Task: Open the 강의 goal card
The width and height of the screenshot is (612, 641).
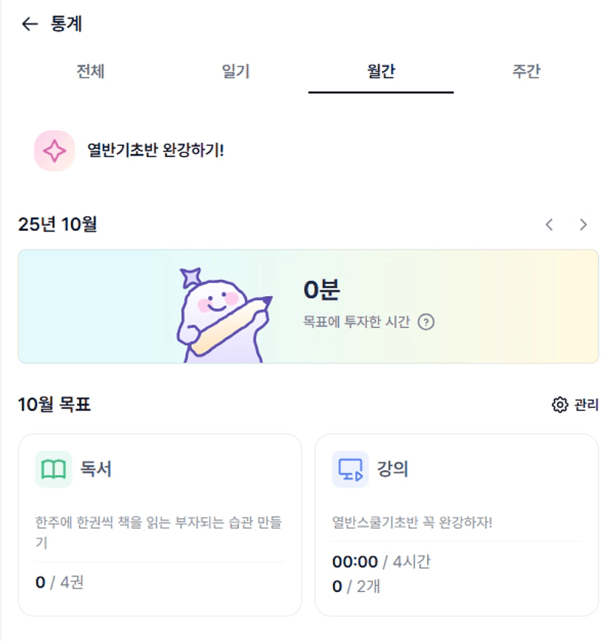Action: (x=457, y=526)
